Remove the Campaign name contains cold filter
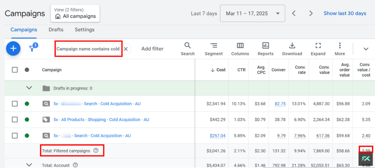 (x=126, y=49)
